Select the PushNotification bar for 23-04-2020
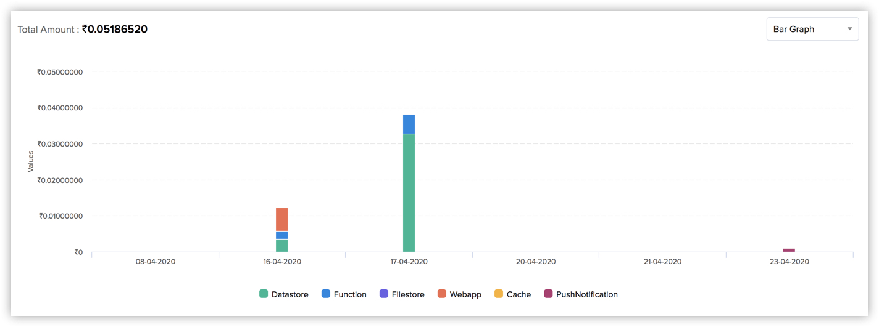This screenshot has width=879, height=327. [x=789, y=250]
